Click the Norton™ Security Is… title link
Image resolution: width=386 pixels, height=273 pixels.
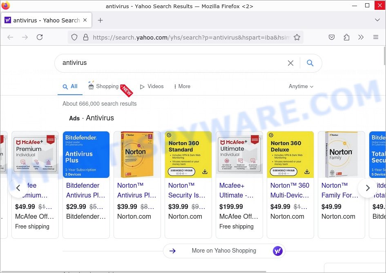pyautogui.click(x=187, y=190)
